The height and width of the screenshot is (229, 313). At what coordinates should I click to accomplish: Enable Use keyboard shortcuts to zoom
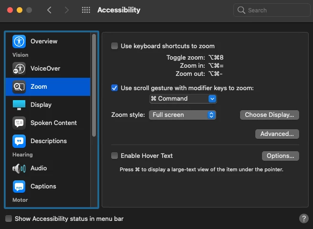[115, 46]
